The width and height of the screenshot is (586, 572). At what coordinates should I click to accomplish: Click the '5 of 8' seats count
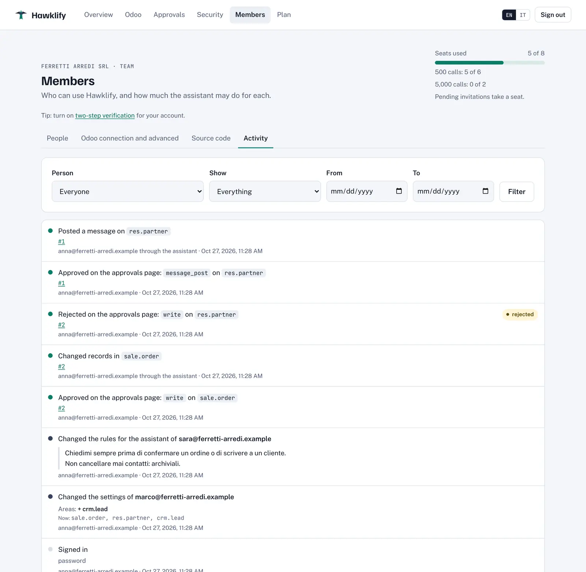tap(536, 53)
